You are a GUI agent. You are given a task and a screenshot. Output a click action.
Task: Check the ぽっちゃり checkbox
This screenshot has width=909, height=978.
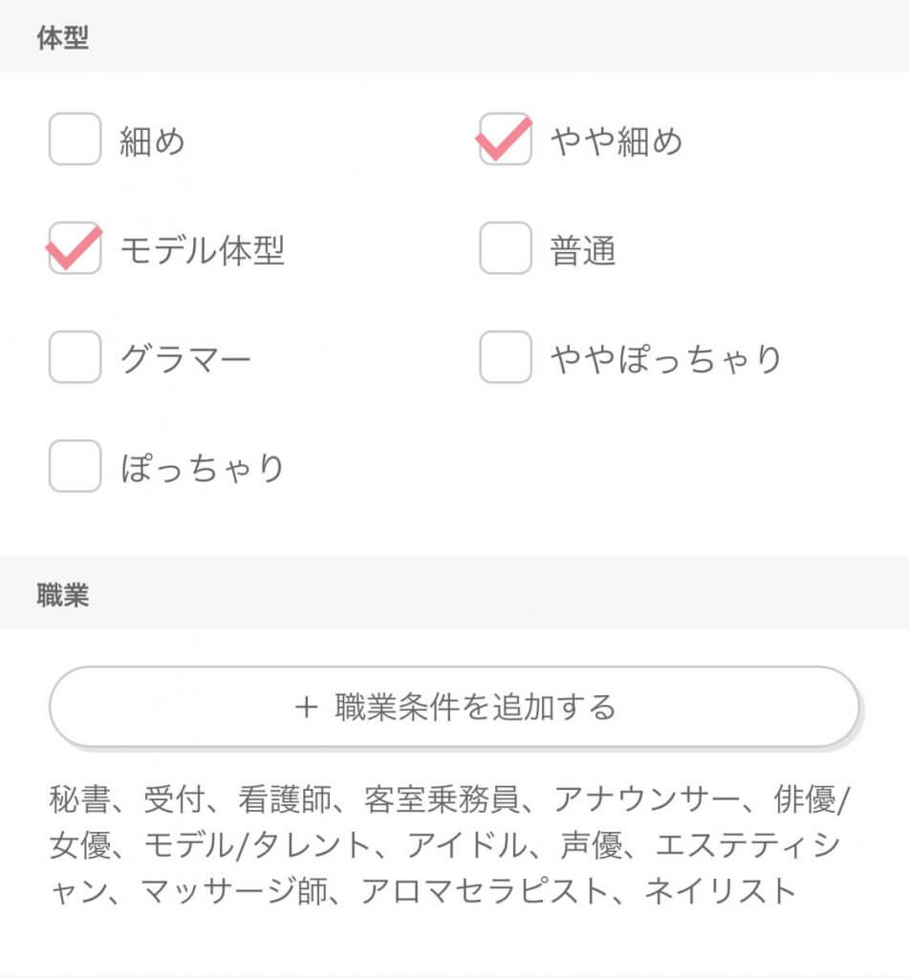coord(75,466)
